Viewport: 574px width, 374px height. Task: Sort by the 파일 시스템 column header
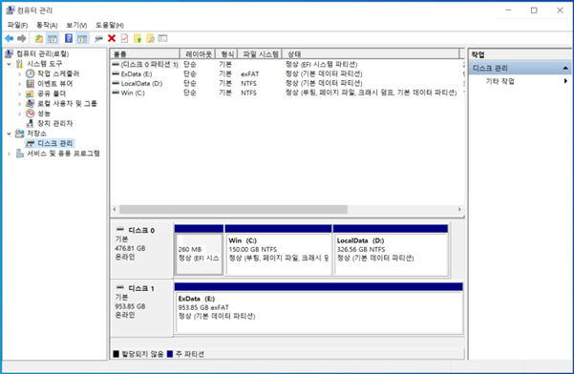click(x=260, y=53)
